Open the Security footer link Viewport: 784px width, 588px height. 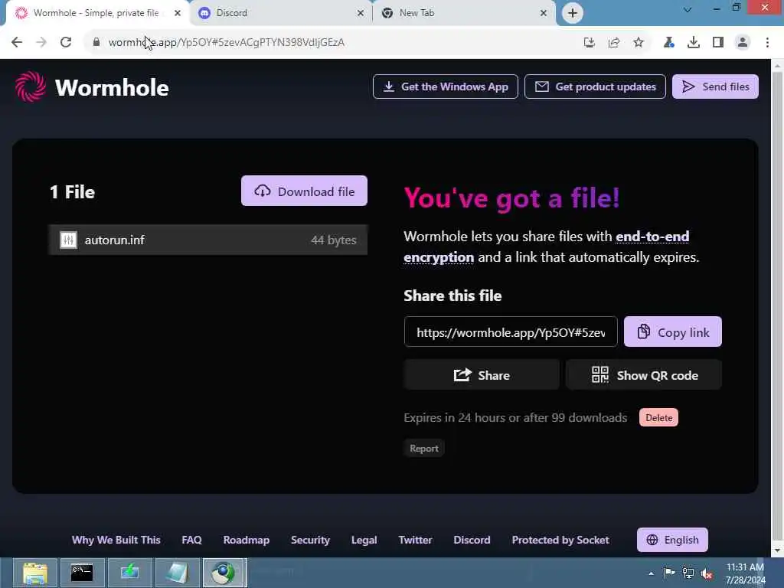click(310, 540)
